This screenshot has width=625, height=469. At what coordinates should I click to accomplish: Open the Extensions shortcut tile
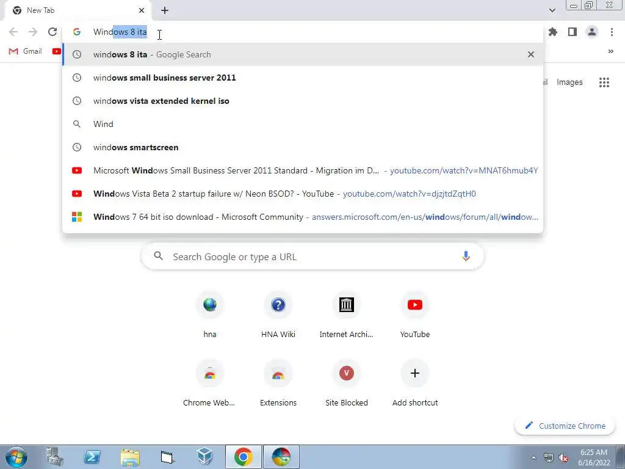point(278,384)
